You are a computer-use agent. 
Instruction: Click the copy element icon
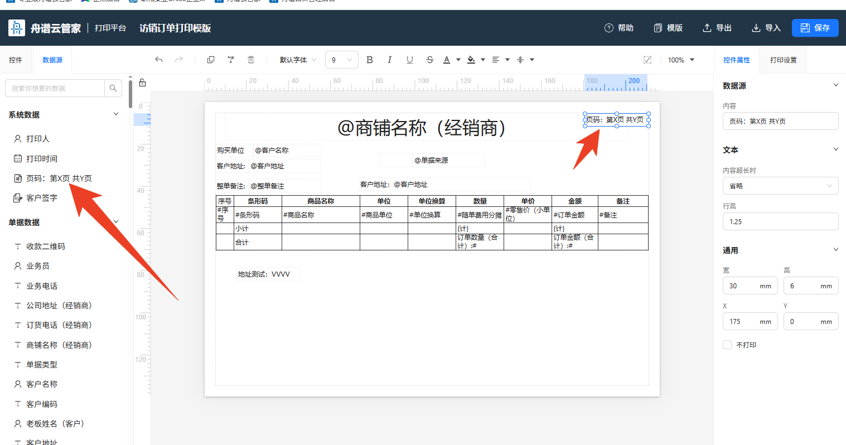211,60
